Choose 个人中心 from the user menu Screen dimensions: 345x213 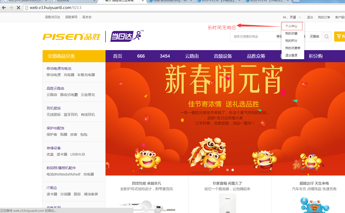click(x=291, y=26)
